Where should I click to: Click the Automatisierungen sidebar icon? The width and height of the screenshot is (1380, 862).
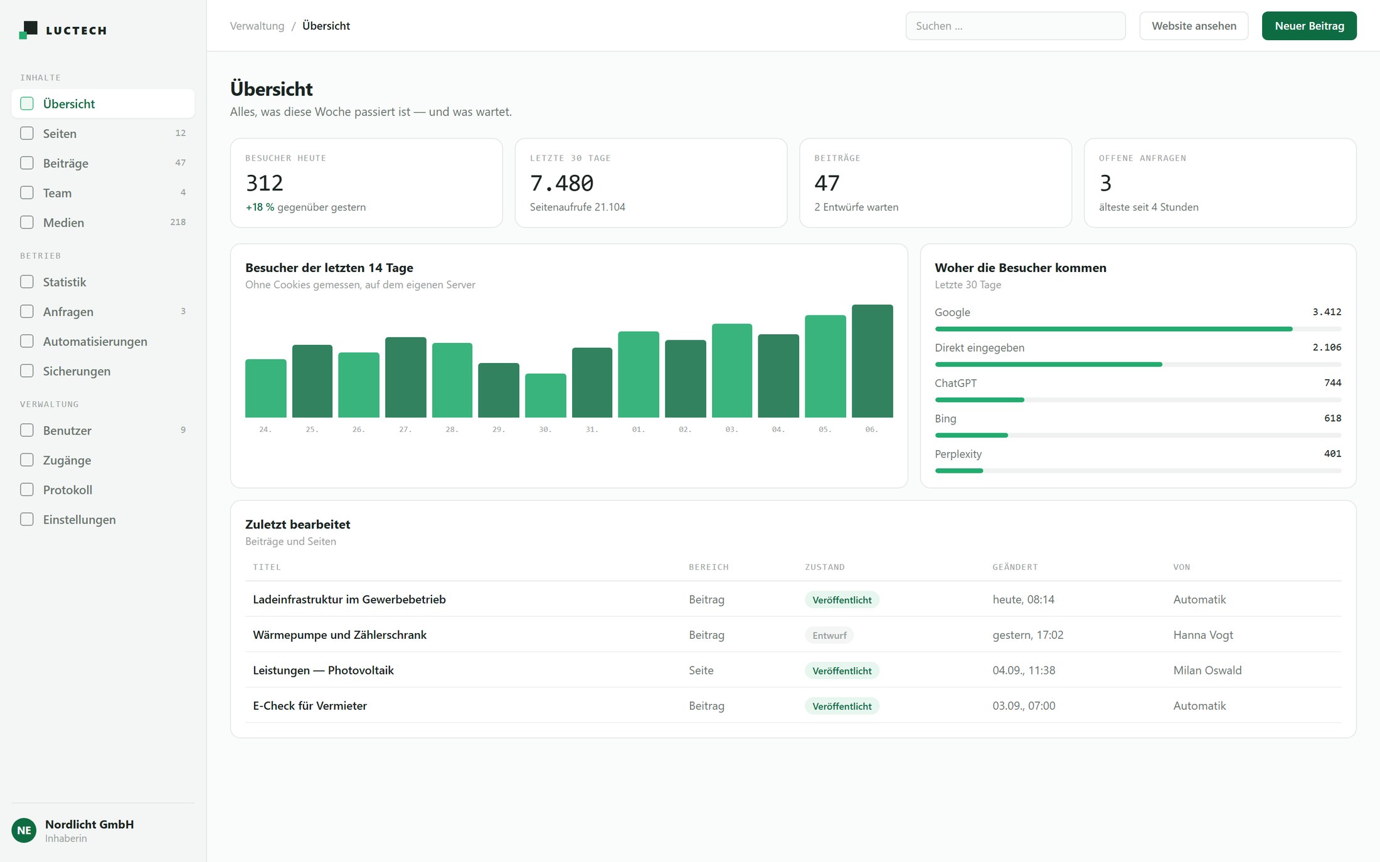pos(27,341)
